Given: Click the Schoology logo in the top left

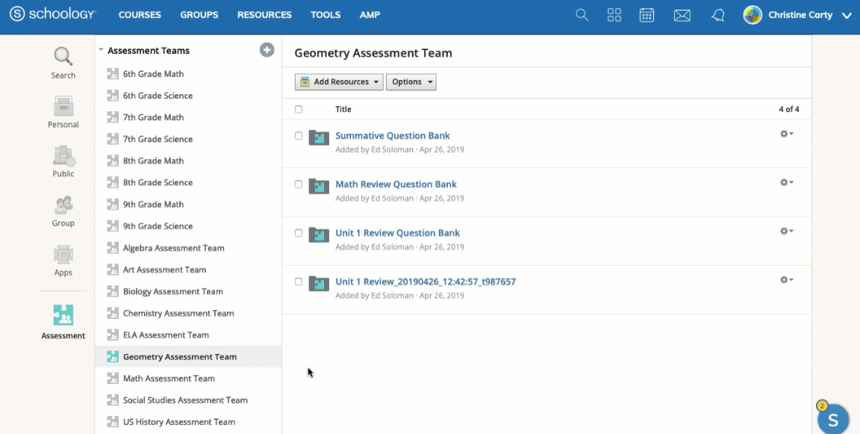Looking at the screenshot, I should tap(52, 13).
